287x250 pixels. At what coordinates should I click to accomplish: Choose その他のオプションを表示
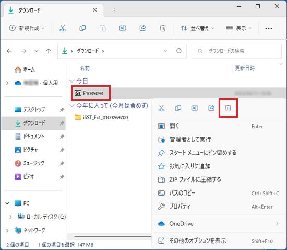coord(219,241)
